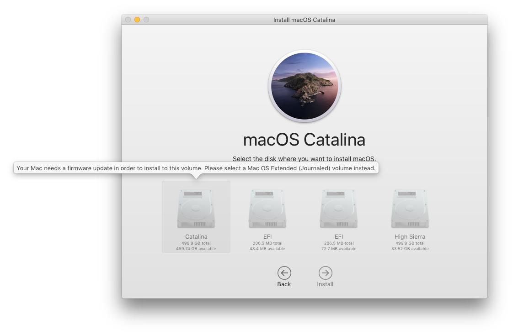
Task: Minimize the Install macOS Catalina window
Action: (x=137, y=20)
